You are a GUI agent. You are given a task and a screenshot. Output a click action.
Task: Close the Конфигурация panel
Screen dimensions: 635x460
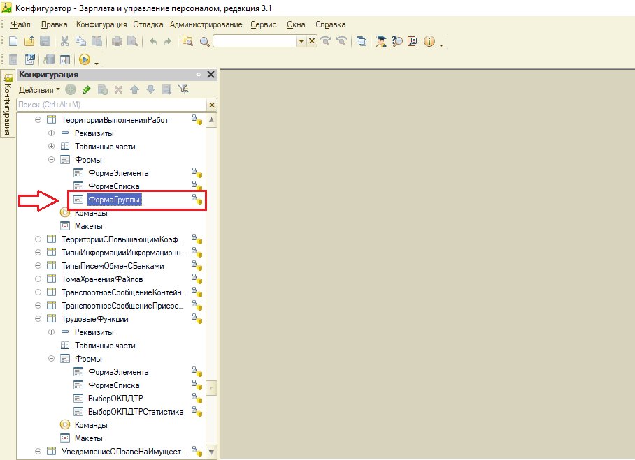tap(211, 75)
